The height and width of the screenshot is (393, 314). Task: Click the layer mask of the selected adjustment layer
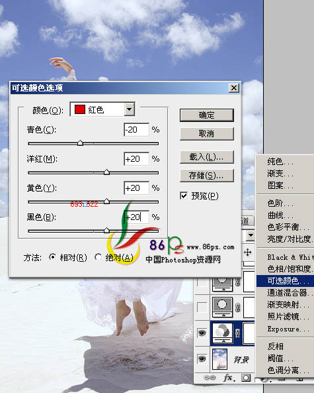pyautogui.click(x=249, y=333)
